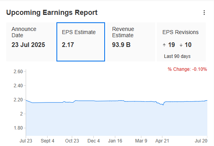The height and width of the screenshot is (146, 214).
Task: Click the Sept 4 x-axis label
Action: coord(47,141)
